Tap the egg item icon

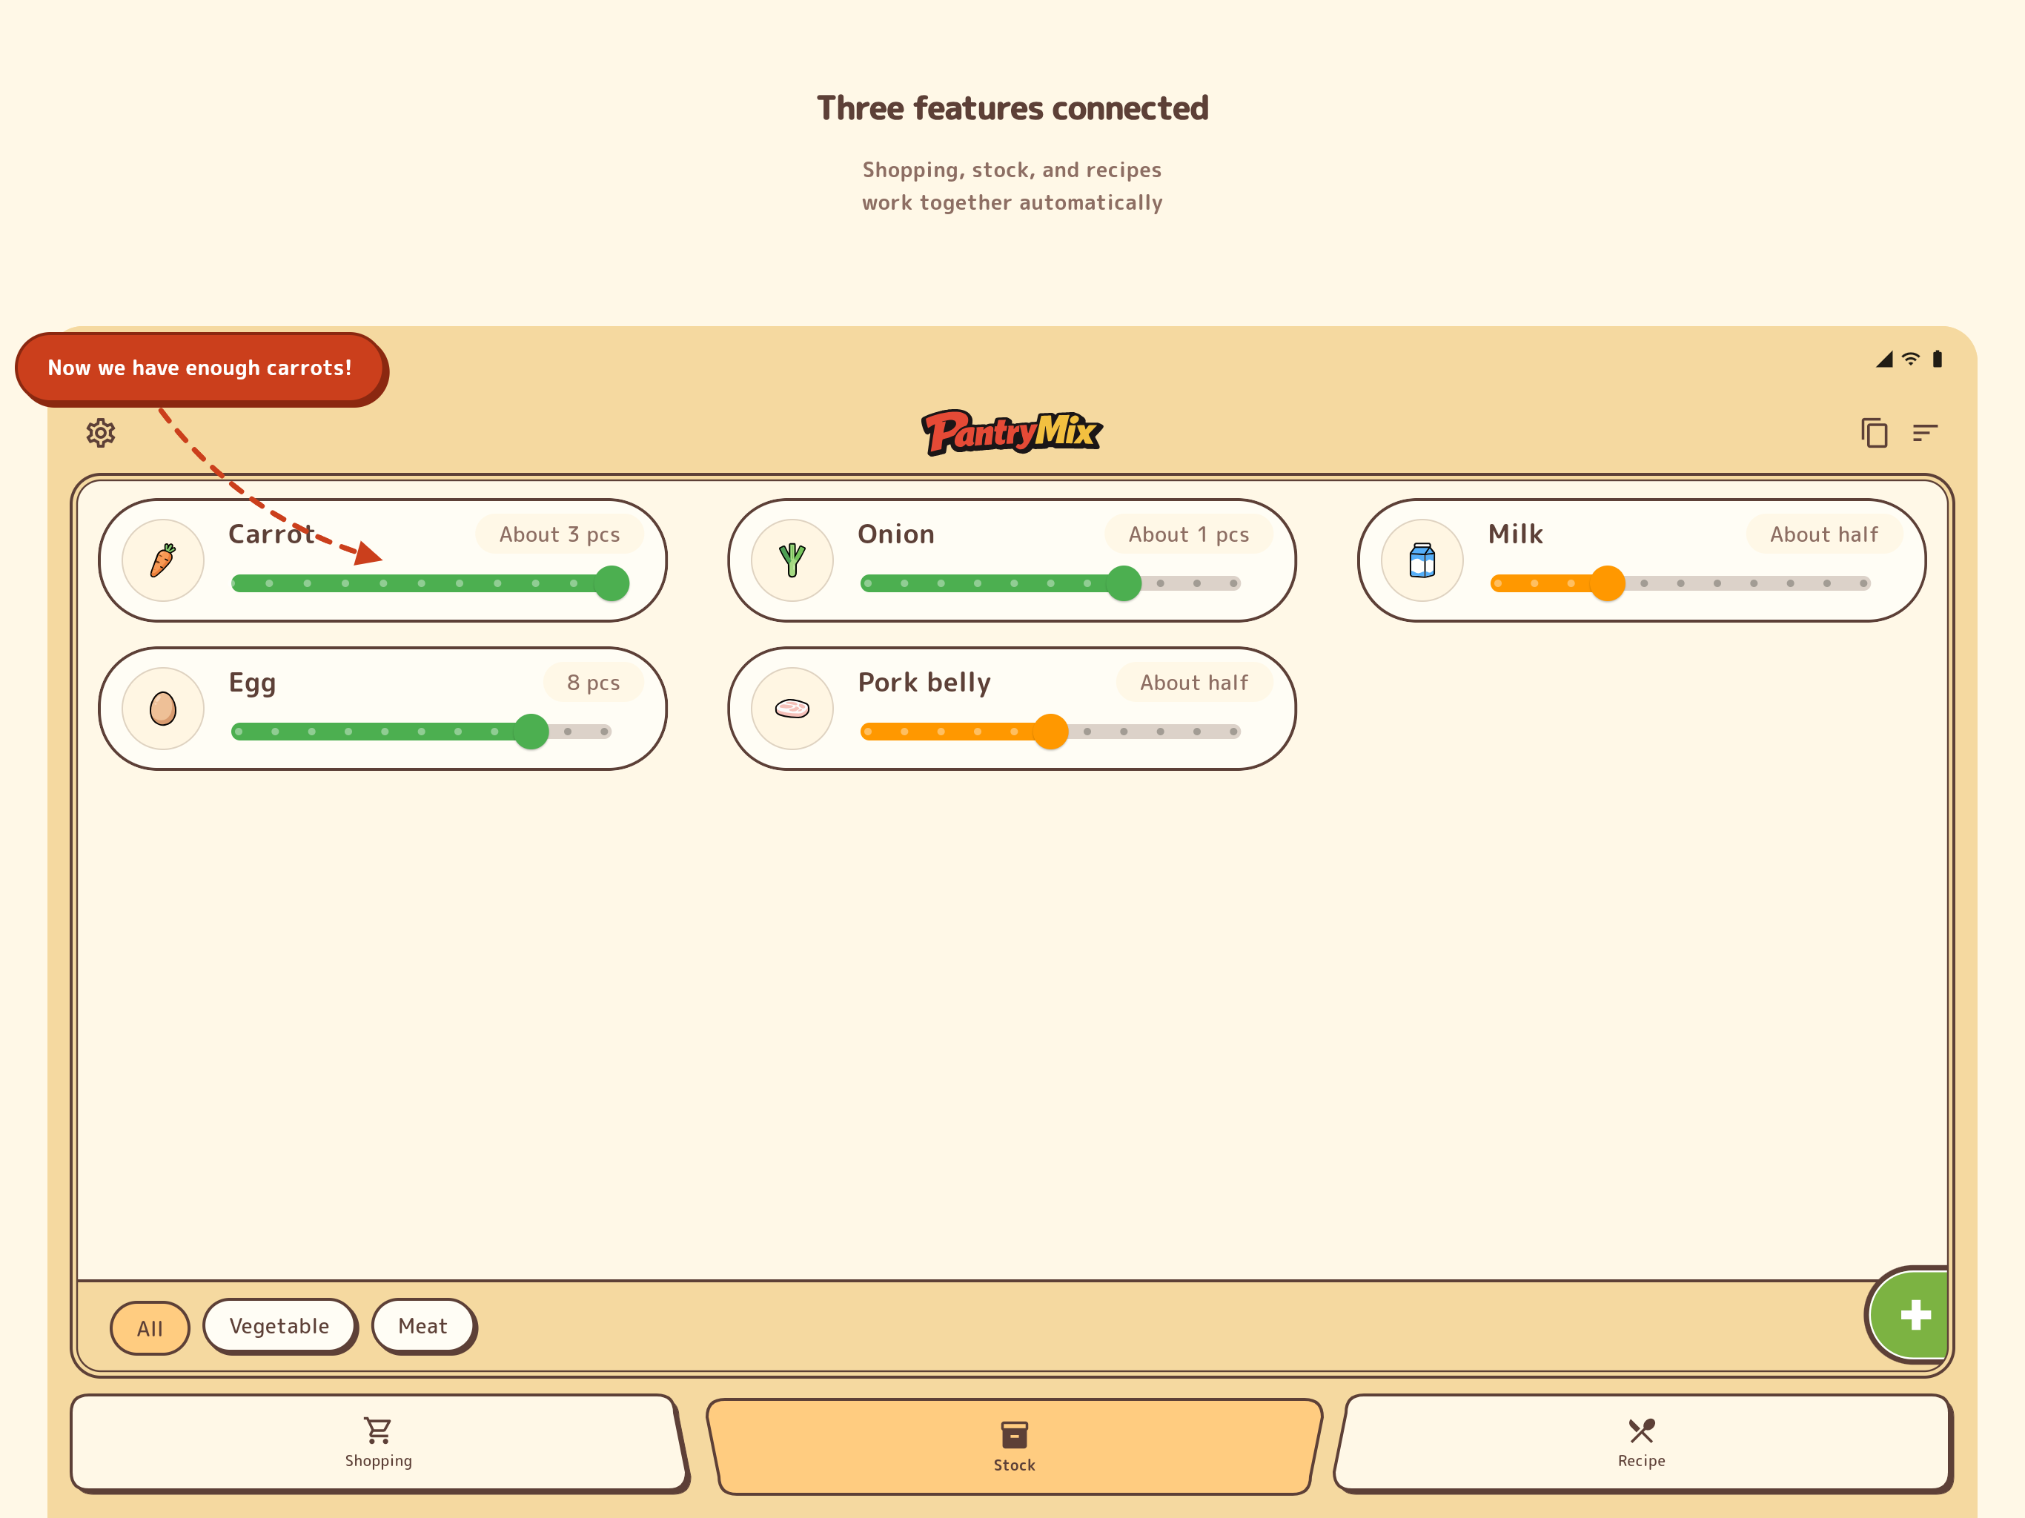(x=163, y=709)
